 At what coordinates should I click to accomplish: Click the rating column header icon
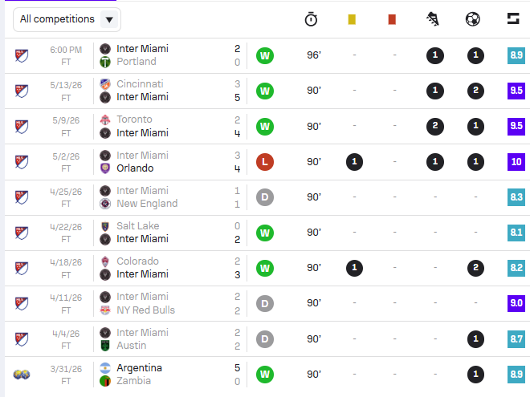[x=513, y=18]
